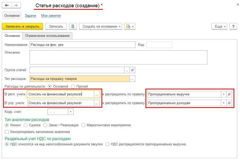240x160 pixels.
Task: Go back with the left arrow button
Action: 7,5
